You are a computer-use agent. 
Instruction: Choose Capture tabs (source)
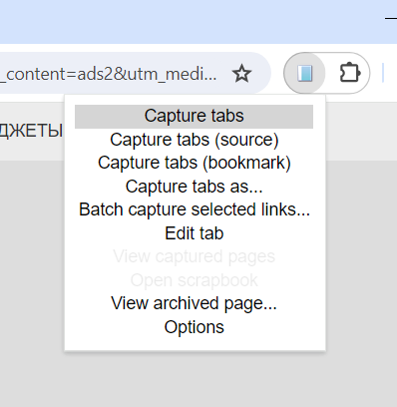tap(194, 140)
